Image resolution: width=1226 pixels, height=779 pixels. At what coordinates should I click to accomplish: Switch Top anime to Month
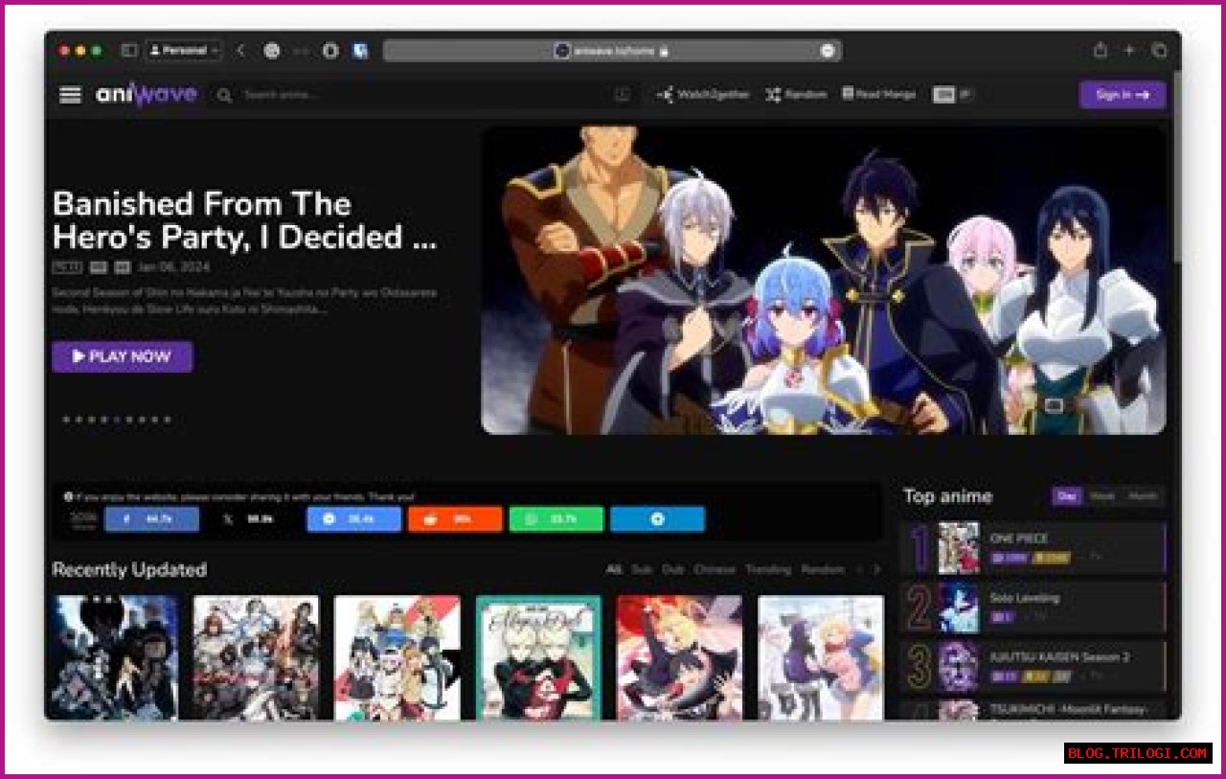(x=1143, y=496)
